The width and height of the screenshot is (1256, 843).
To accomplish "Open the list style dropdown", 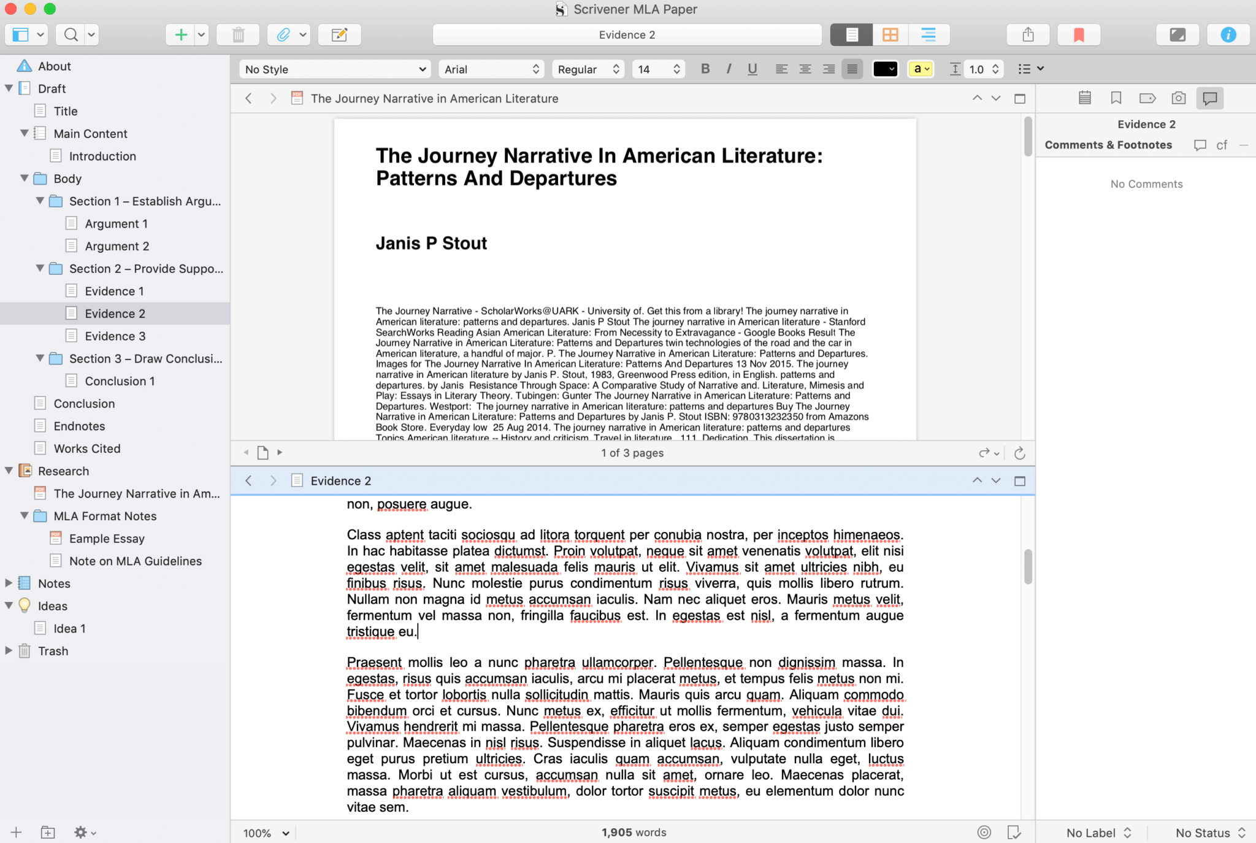I will click(1030, 69).
